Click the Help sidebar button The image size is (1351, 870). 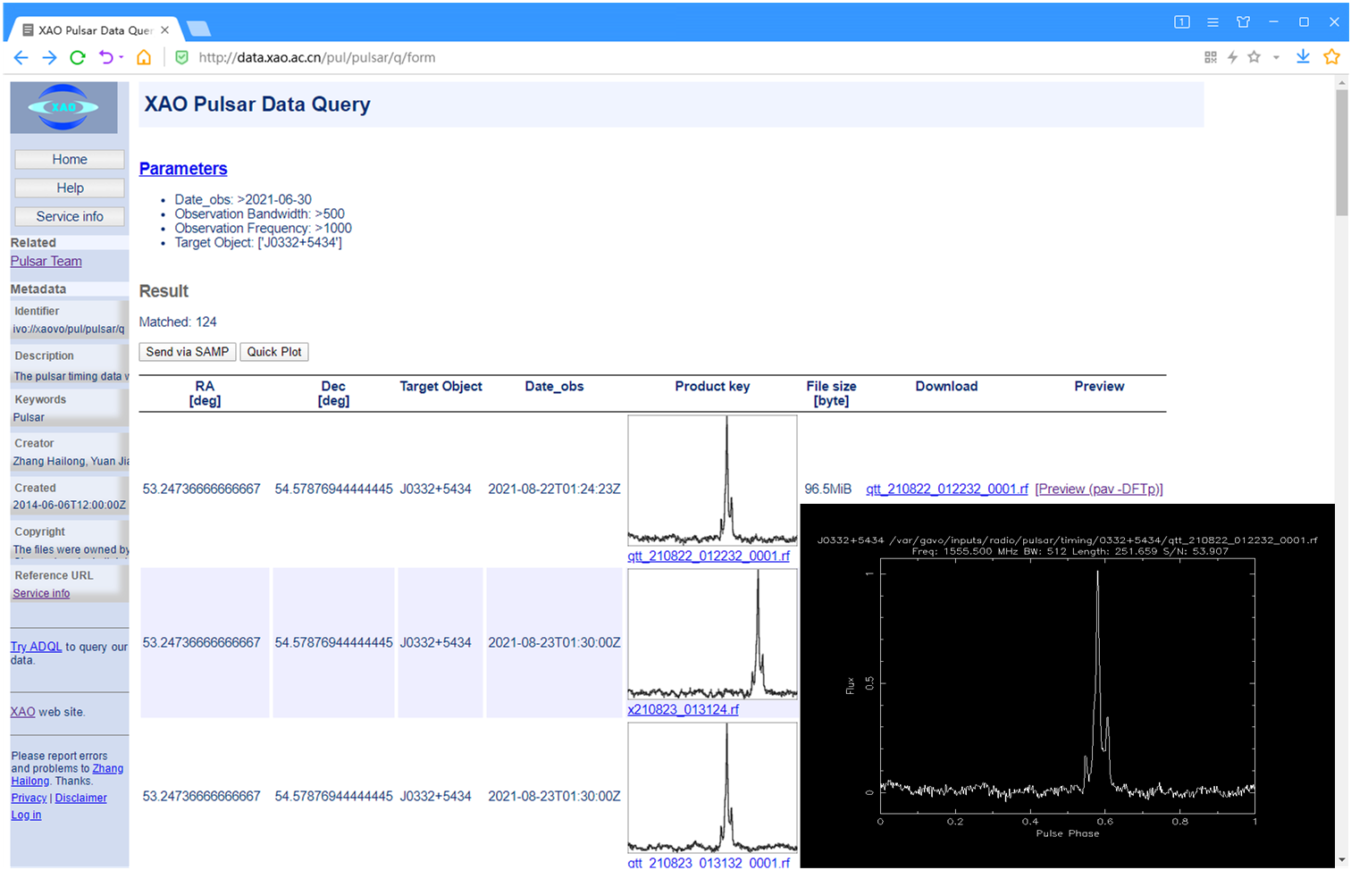pos(70,188)
